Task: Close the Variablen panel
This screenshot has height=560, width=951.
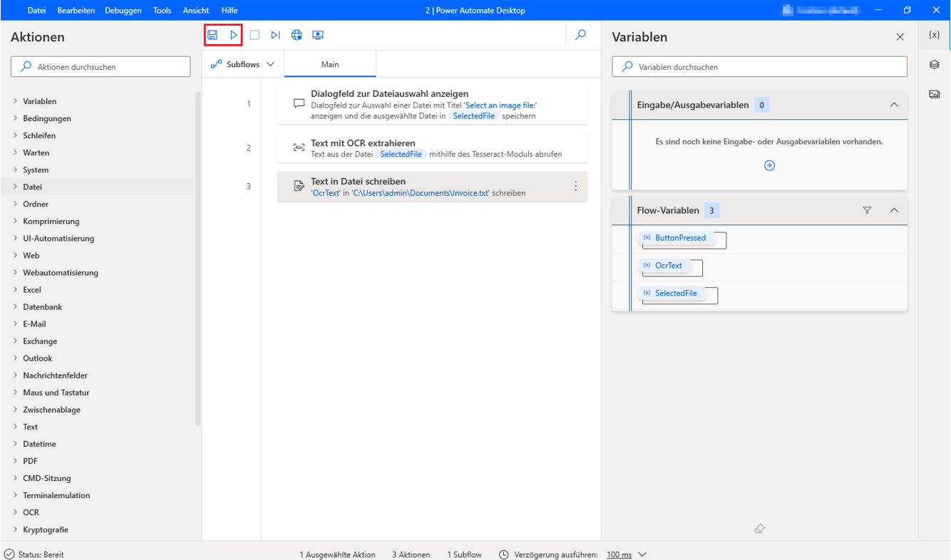Action: (900, 37)
